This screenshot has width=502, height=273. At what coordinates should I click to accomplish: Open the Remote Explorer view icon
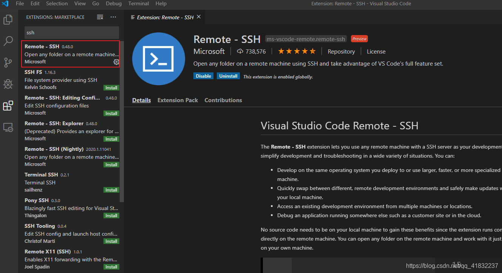(8, 127)
